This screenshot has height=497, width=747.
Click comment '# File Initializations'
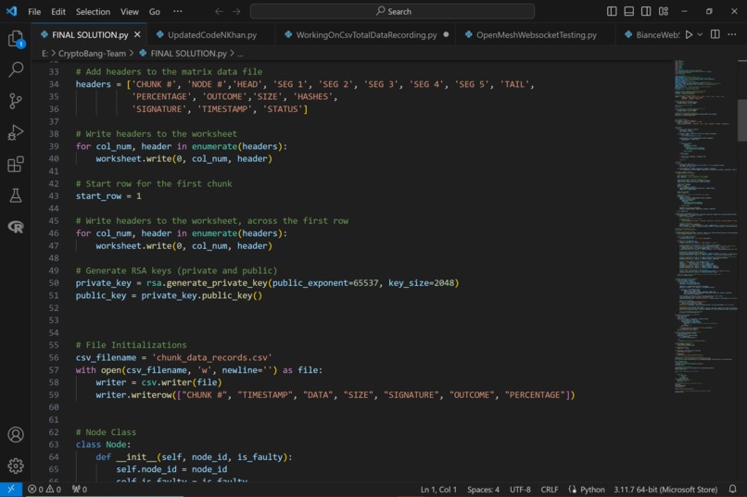pyautogui.click(x=131, y=345)
